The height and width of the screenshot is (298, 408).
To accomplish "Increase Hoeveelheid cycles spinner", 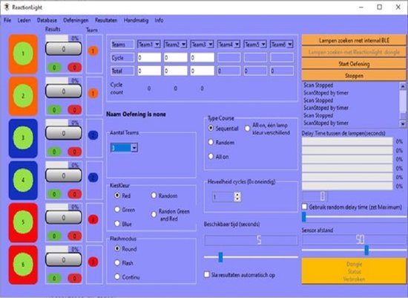I will coord(237,194).
